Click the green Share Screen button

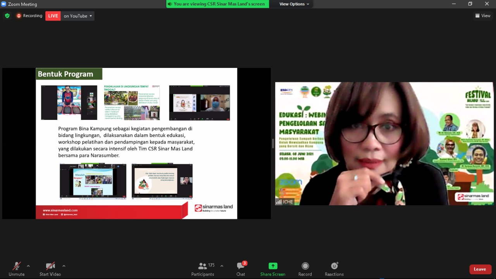(273, 269)
